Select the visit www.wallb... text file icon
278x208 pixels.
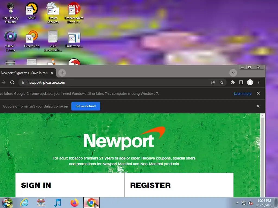coord(53,41)
